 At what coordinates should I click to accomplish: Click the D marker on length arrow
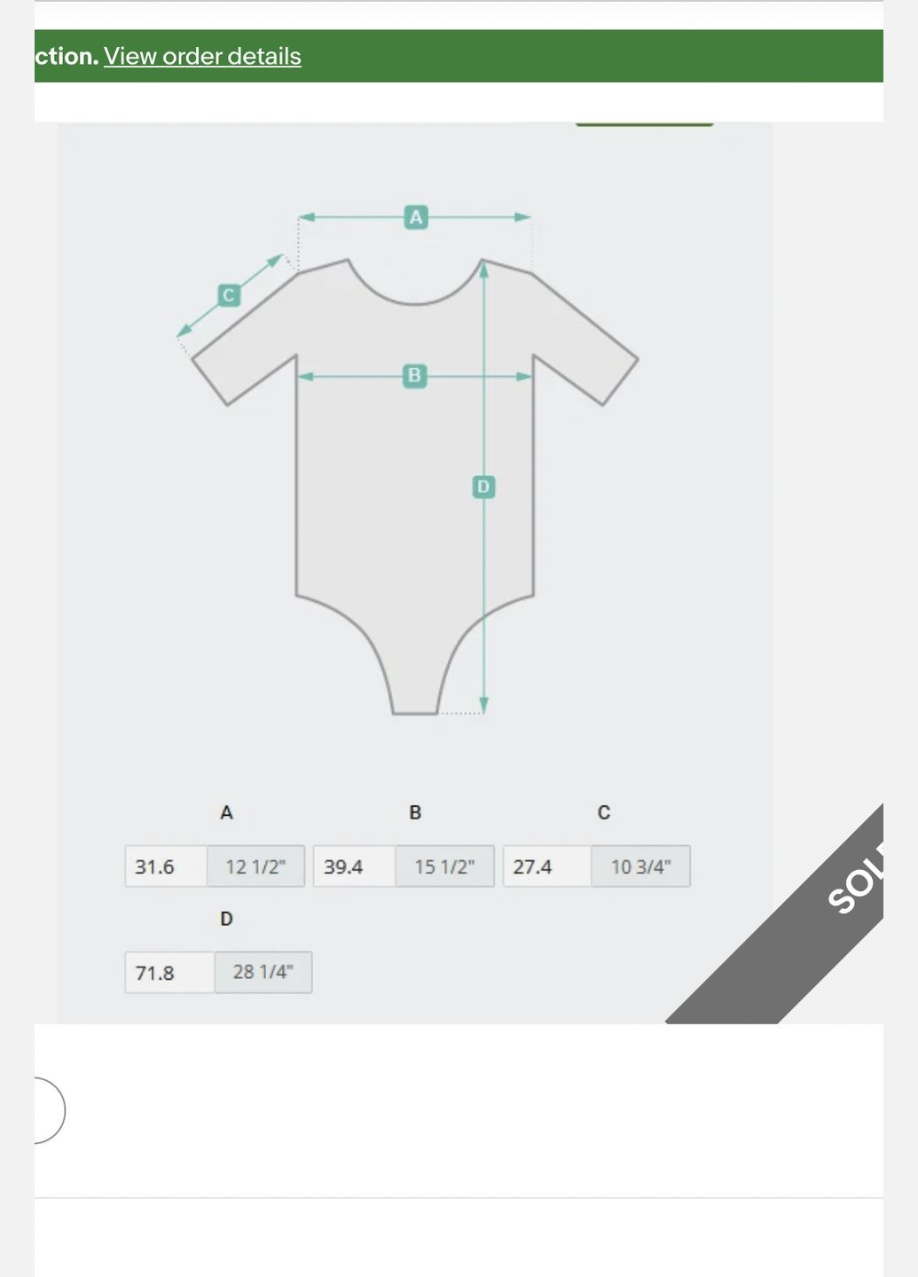point(483,486)
